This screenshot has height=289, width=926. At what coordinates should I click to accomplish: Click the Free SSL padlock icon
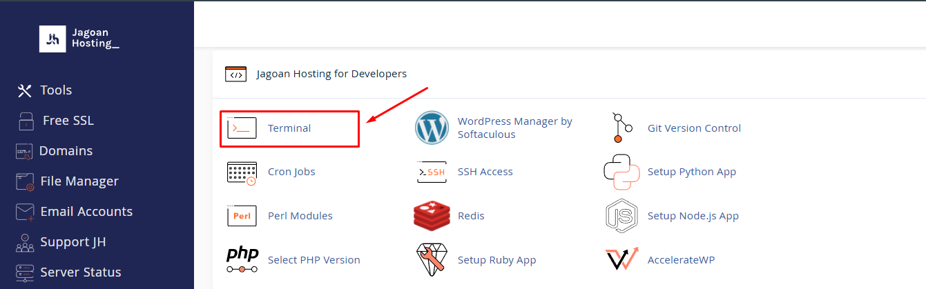[26, 121]
